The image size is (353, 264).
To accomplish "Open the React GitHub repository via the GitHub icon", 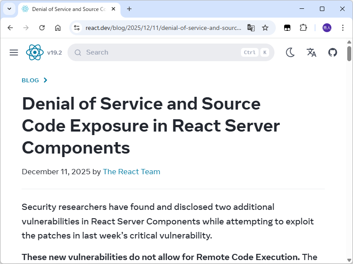I will (x=333, y=52).
